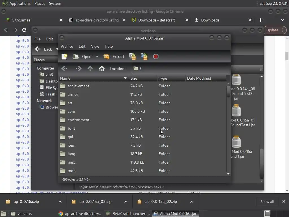This screenshot has width=289, height=217.
Task: Open a new Chrome tab
Action: click(260, 20)
